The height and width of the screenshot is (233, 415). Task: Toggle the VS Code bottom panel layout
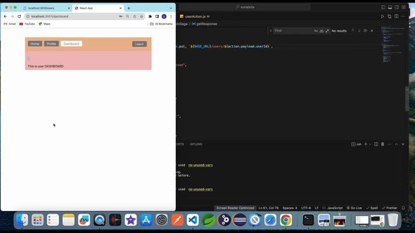(x=390, y=7)
